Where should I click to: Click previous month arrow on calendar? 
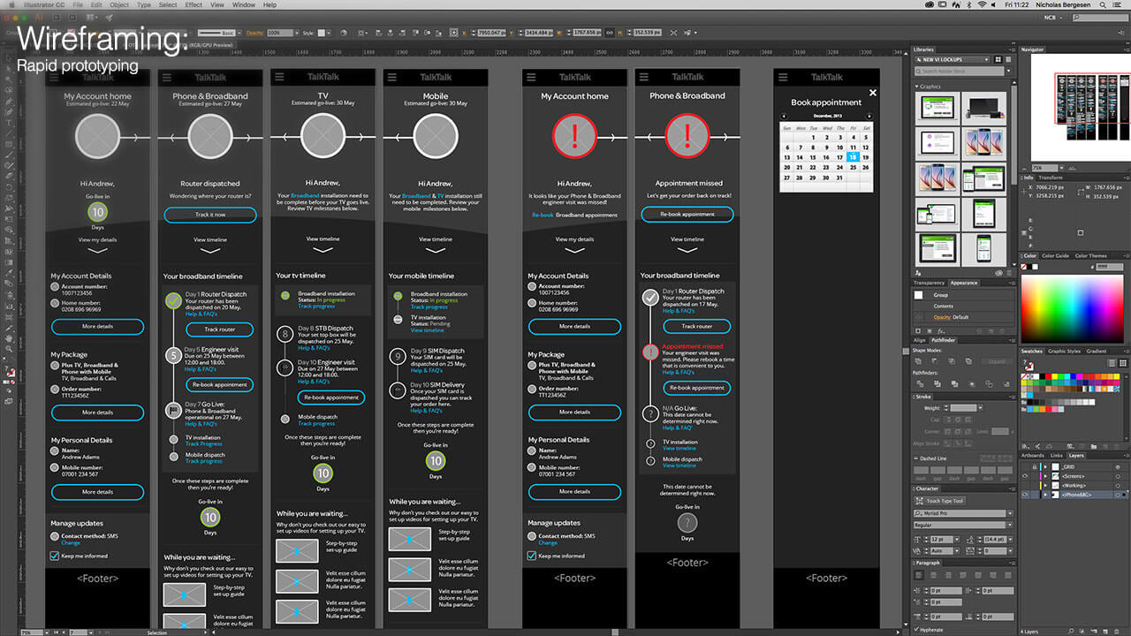coord(784,116)
